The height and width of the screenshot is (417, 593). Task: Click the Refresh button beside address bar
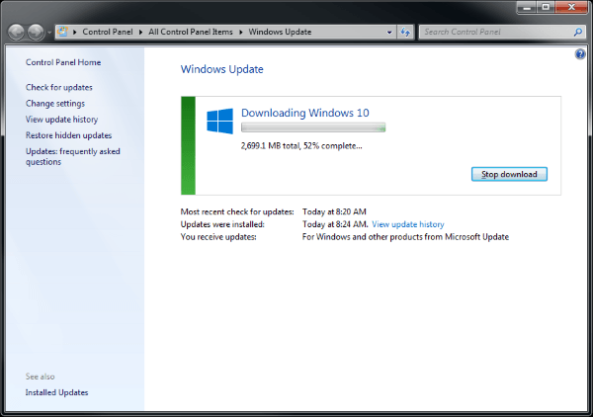[405, 33]
